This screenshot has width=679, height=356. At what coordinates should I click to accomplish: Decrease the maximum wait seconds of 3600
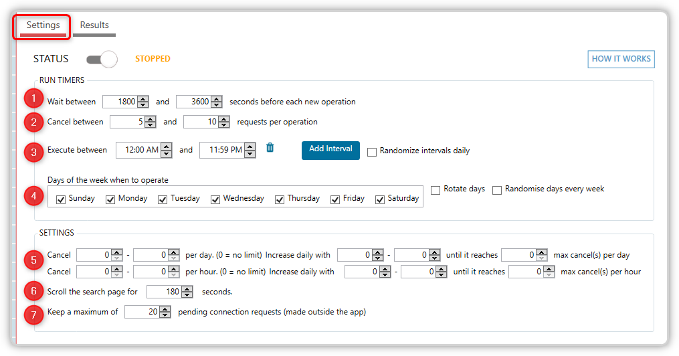217,105
